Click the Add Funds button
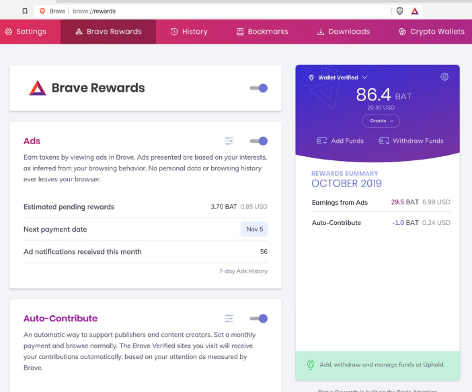Image resolution: width=472 pixels, height=392 pixels. tap(340, 141)
